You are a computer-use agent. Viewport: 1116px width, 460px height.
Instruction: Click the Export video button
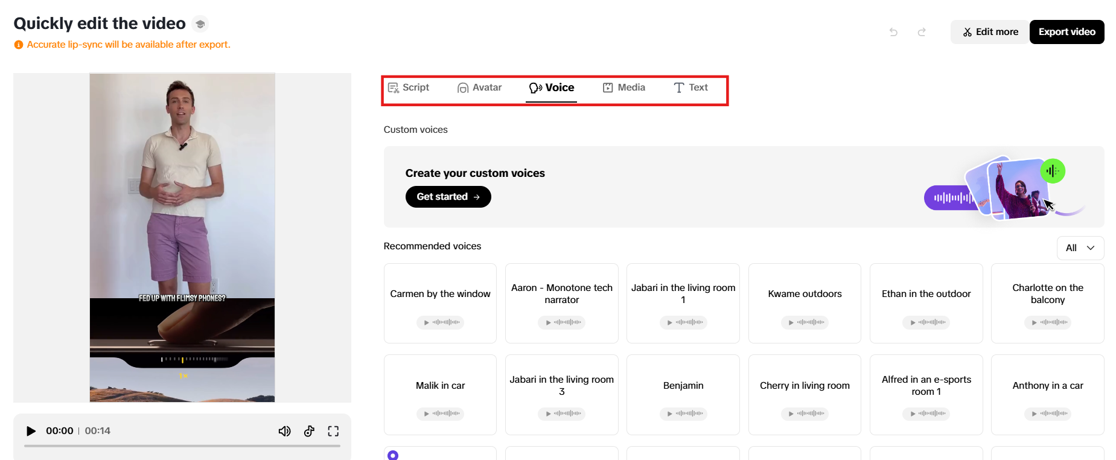pos(1067,32)
